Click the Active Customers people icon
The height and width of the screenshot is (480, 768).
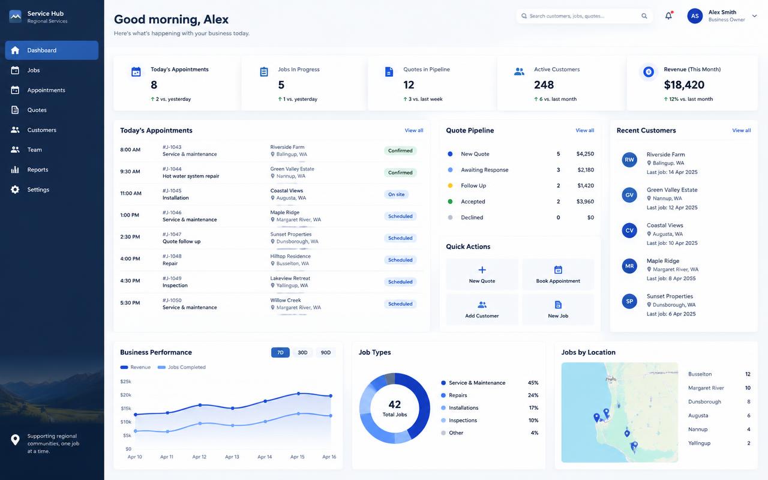tap(519, 71)
